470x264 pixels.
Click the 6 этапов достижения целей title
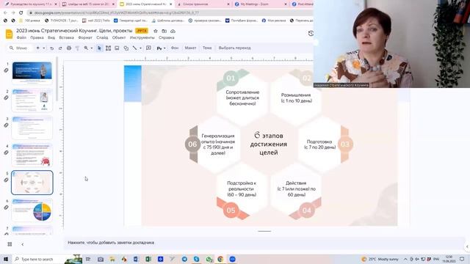point(269,144)
